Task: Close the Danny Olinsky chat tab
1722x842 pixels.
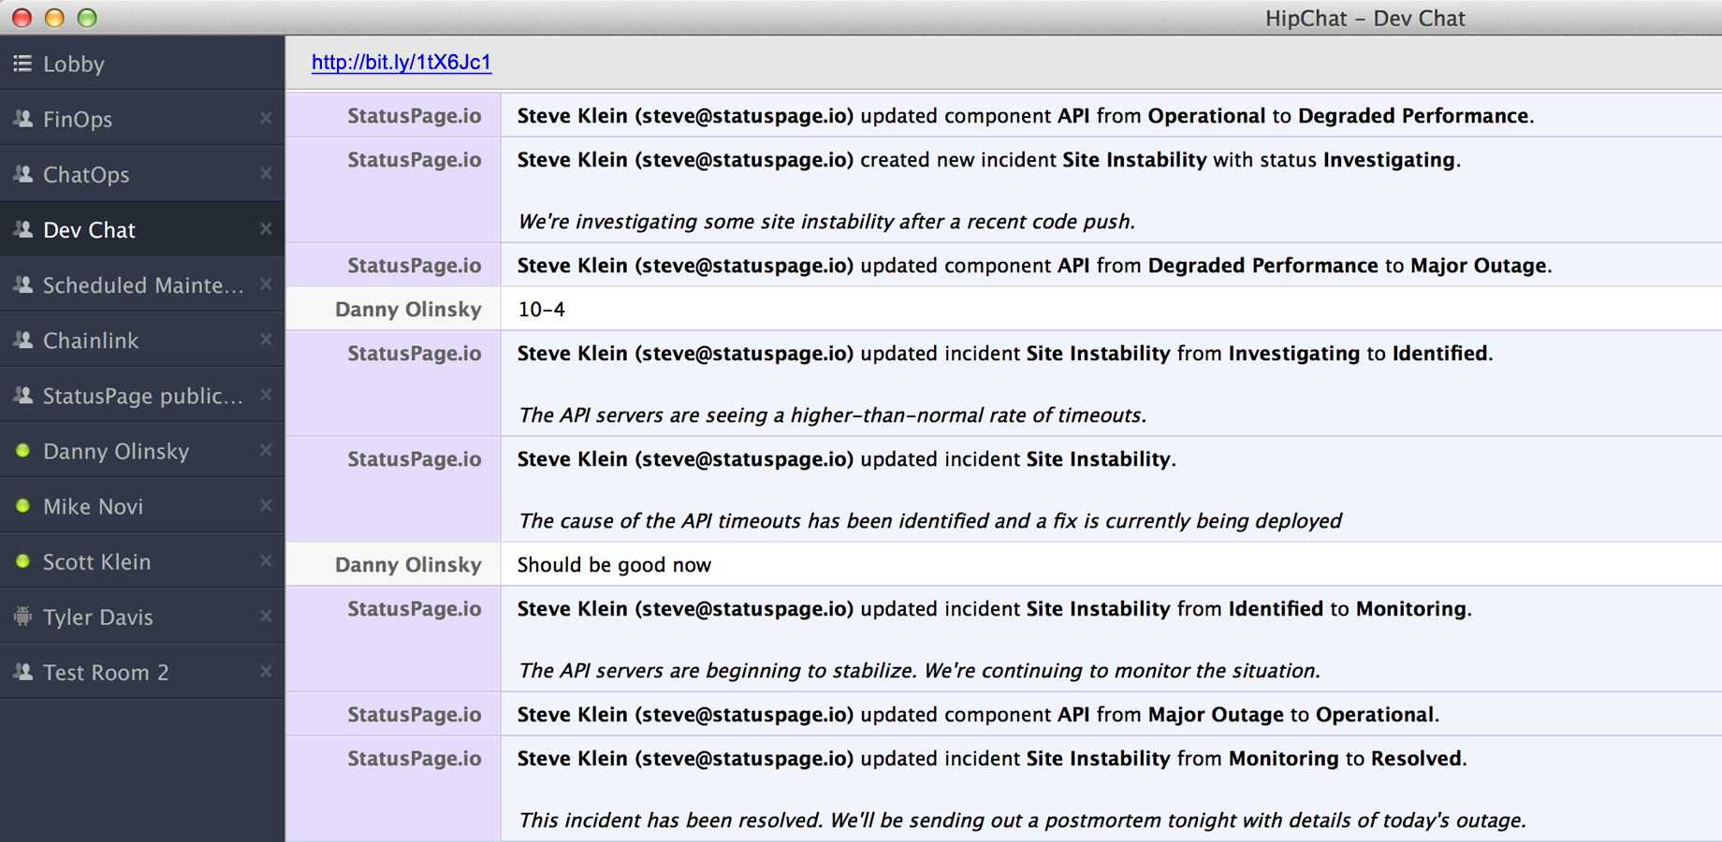Action: [x=266, y=450]
